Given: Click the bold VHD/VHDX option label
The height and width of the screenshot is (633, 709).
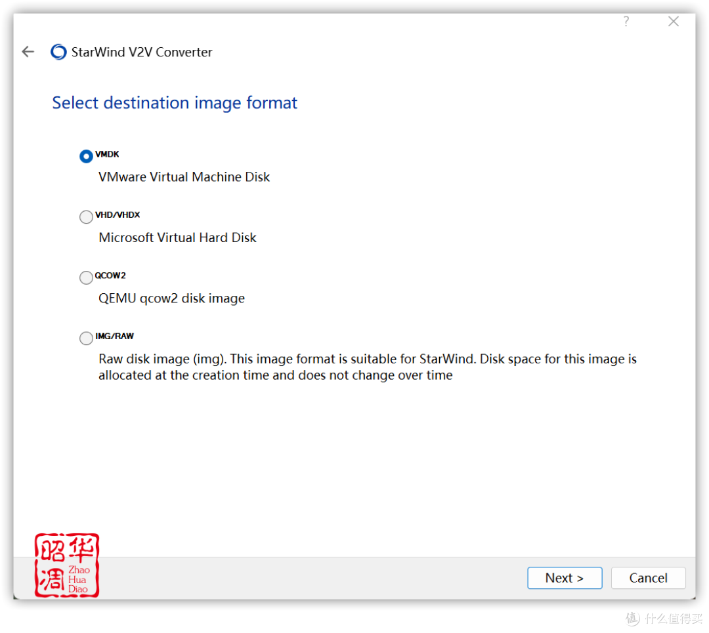Looking at the screenshot, I should click(x=118, y=214).
